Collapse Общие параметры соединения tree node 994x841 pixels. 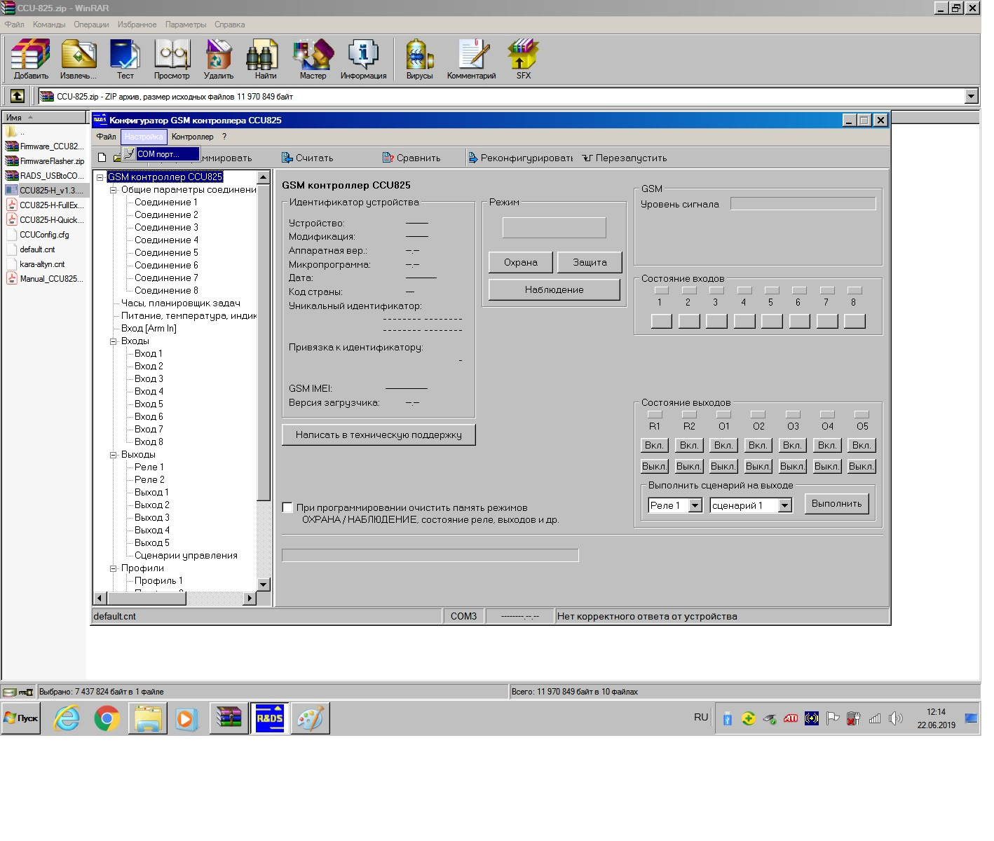tap(114, 190)
